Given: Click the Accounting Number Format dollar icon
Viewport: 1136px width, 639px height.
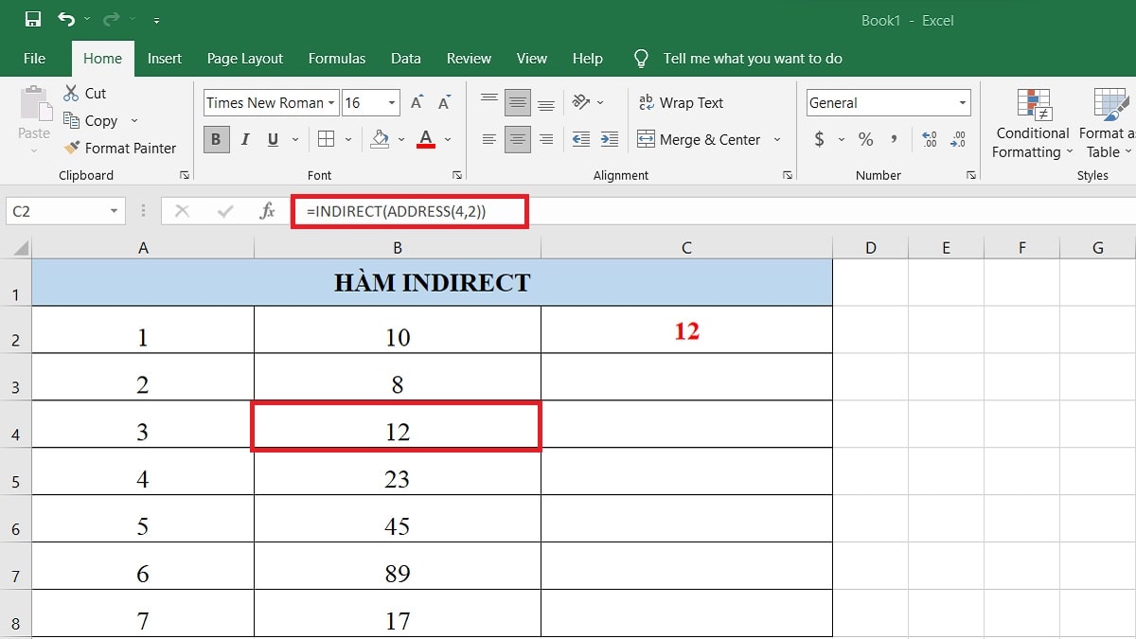Looking at the screenshot, I should tap(820, 139).
